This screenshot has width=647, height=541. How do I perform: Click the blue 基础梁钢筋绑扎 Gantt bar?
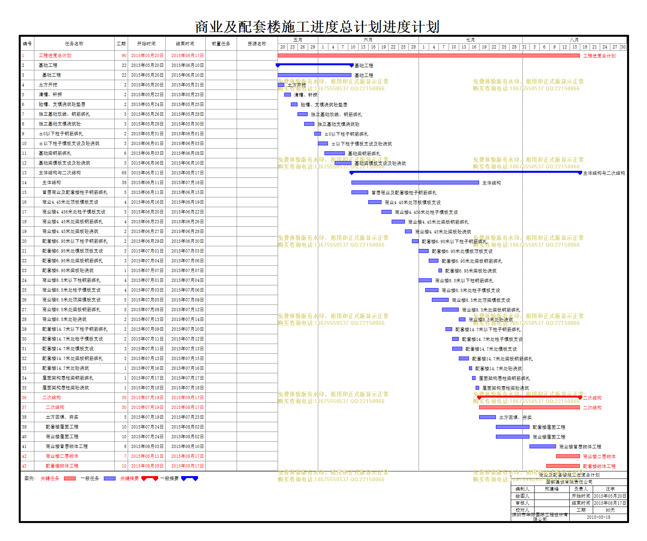pyautogui.click(x=334, y=153)
